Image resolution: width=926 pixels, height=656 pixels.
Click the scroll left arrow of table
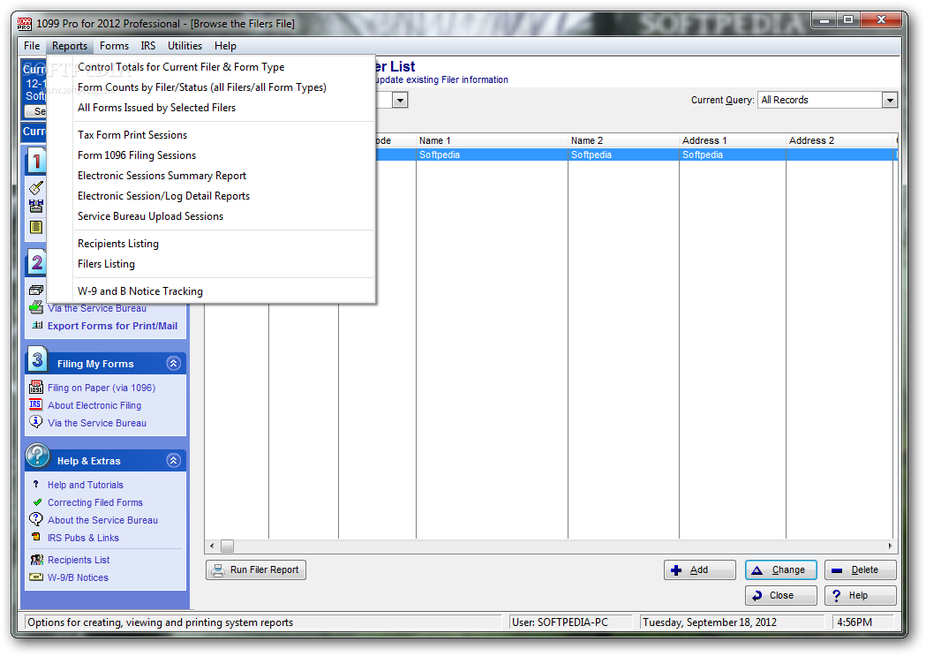(x=212, y=546)
